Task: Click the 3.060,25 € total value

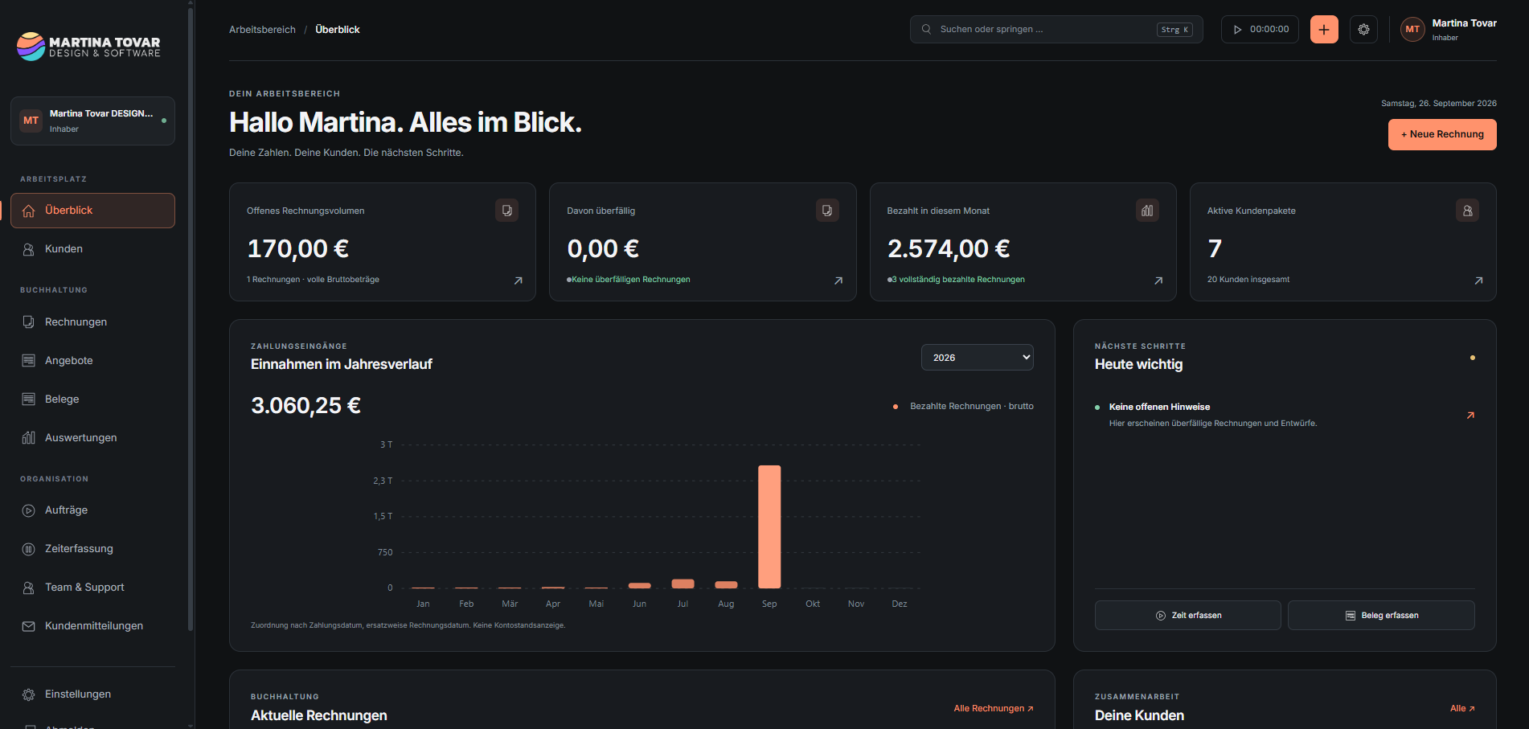Action: click(305, 406)
